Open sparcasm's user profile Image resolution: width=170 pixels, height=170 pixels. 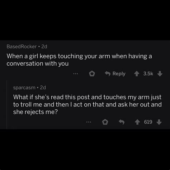[24, 88]
